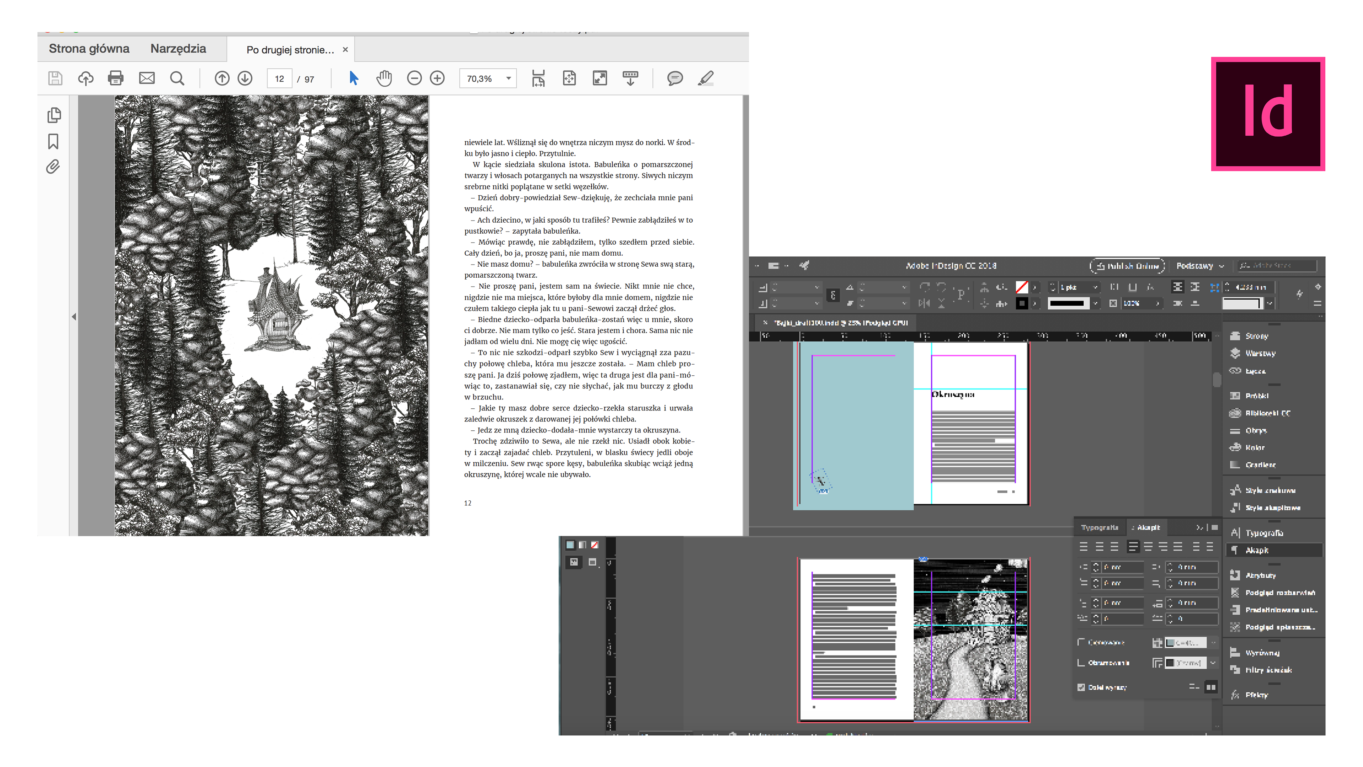Screen dimensions: 1363x767
Task: Open the Narzędzia tab in Acrobat
Action: [x=178, y=49]
